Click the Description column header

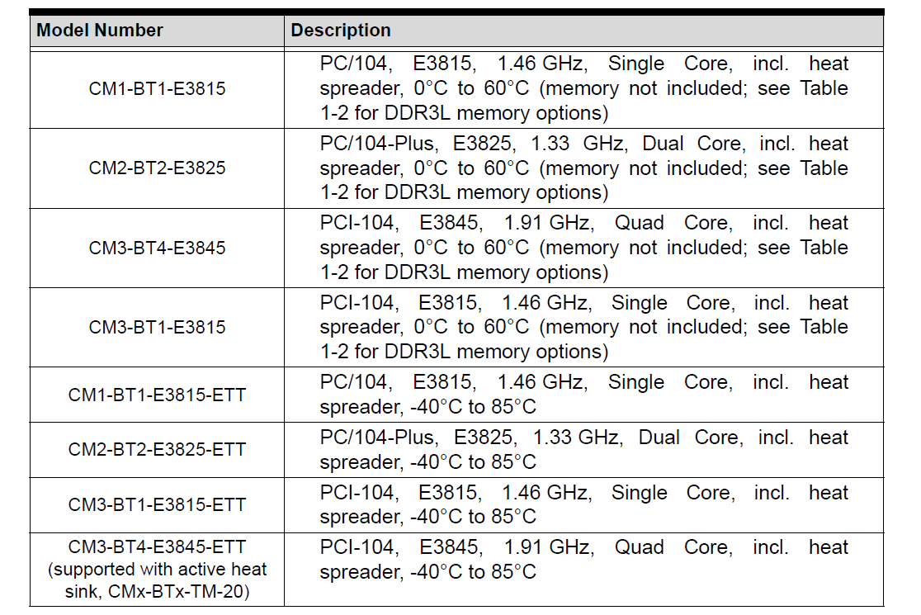pos(341,31)
